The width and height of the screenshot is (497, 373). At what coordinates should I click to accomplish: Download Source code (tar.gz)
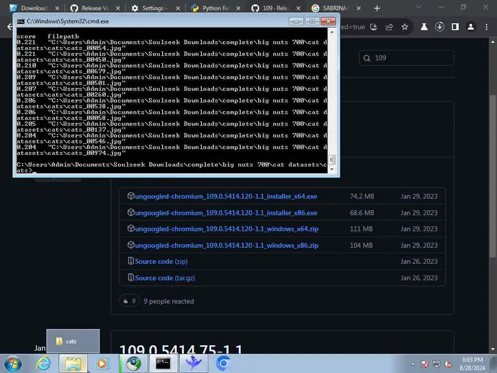coord(165,278)
